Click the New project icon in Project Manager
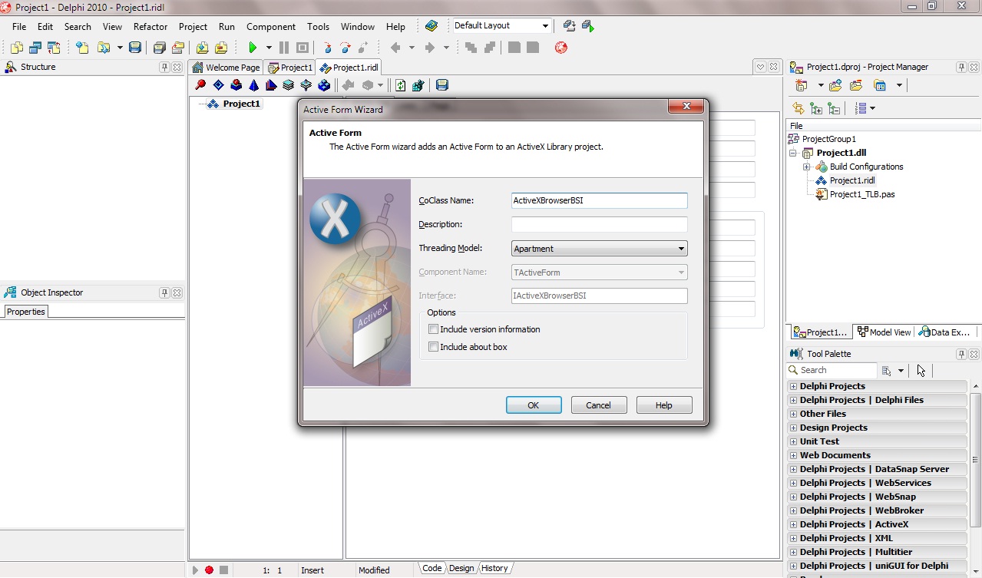 (x=802, y=85)
